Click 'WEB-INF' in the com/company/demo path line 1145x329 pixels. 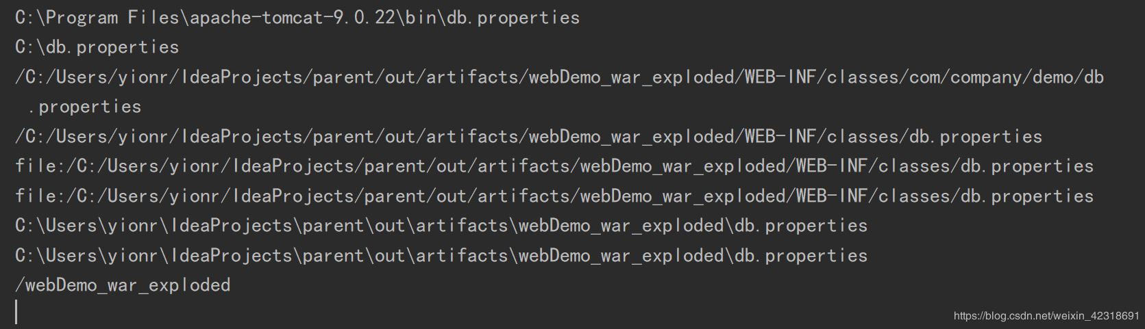tap(780, 77)
